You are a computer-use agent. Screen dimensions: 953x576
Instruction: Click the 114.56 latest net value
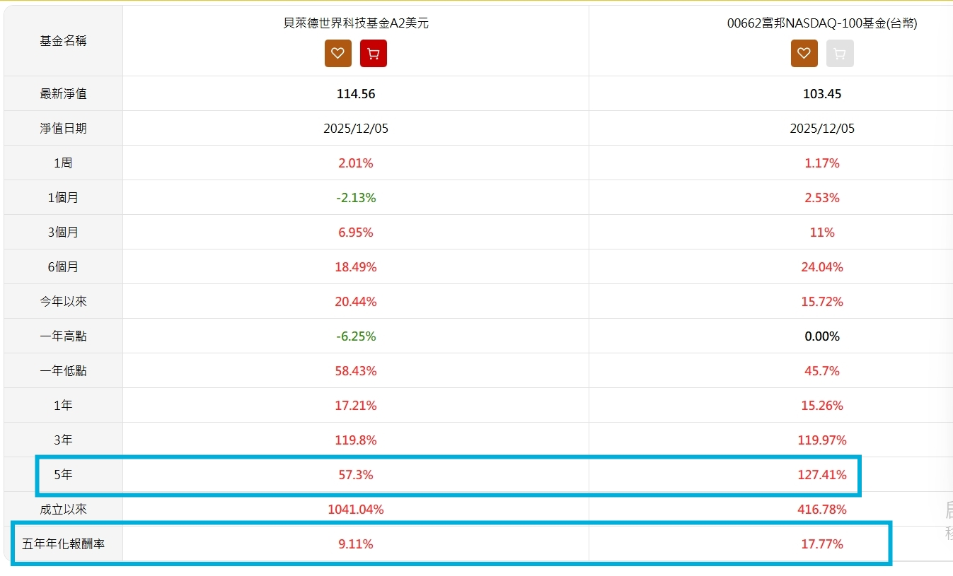click(356, 94)
